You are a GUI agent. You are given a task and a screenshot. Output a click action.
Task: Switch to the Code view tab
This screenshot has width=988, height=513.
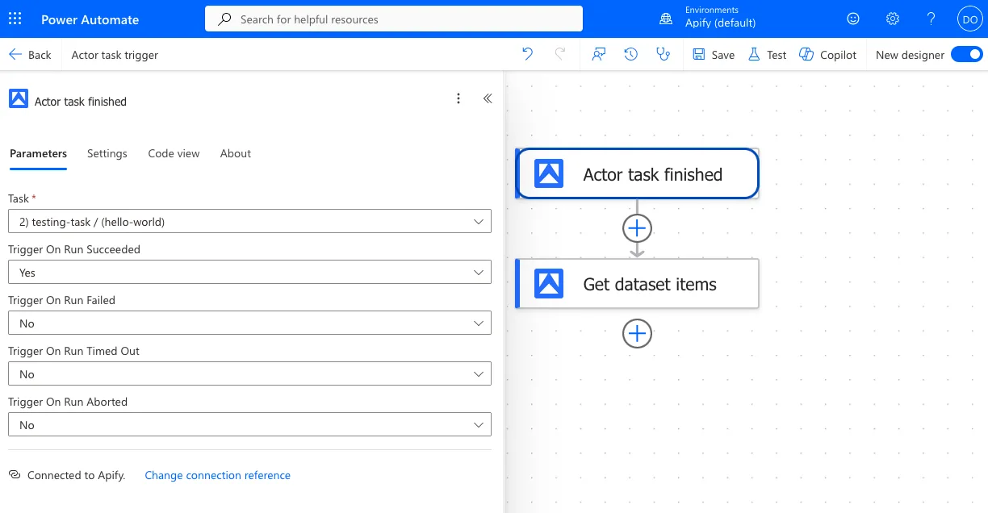coord(174,153)
